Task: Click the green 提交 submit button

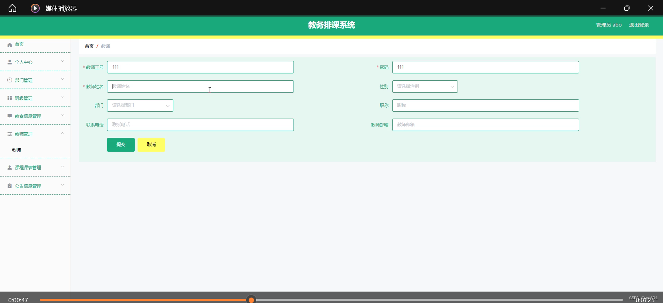Action: click(x=121, y=145)
